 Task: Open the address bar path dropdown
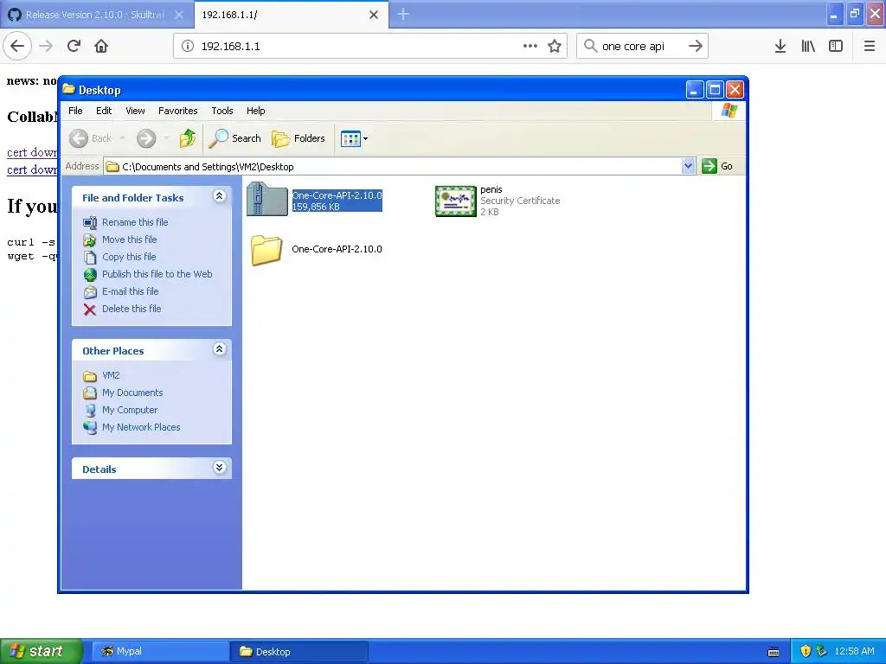tap(688, 166)
